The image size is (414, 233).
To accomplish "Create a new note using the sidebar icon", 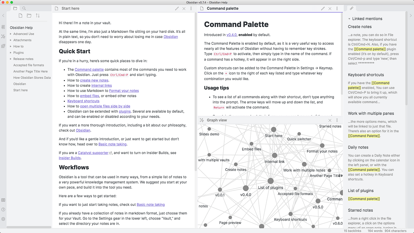I will tap(20, 16).
